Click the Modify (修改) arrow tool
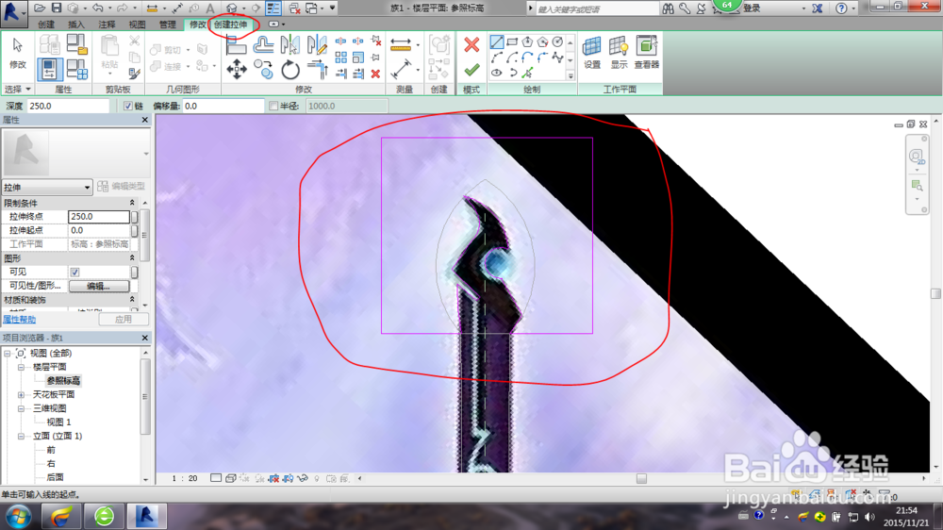943x530 pixels. [x=17, y=52]
